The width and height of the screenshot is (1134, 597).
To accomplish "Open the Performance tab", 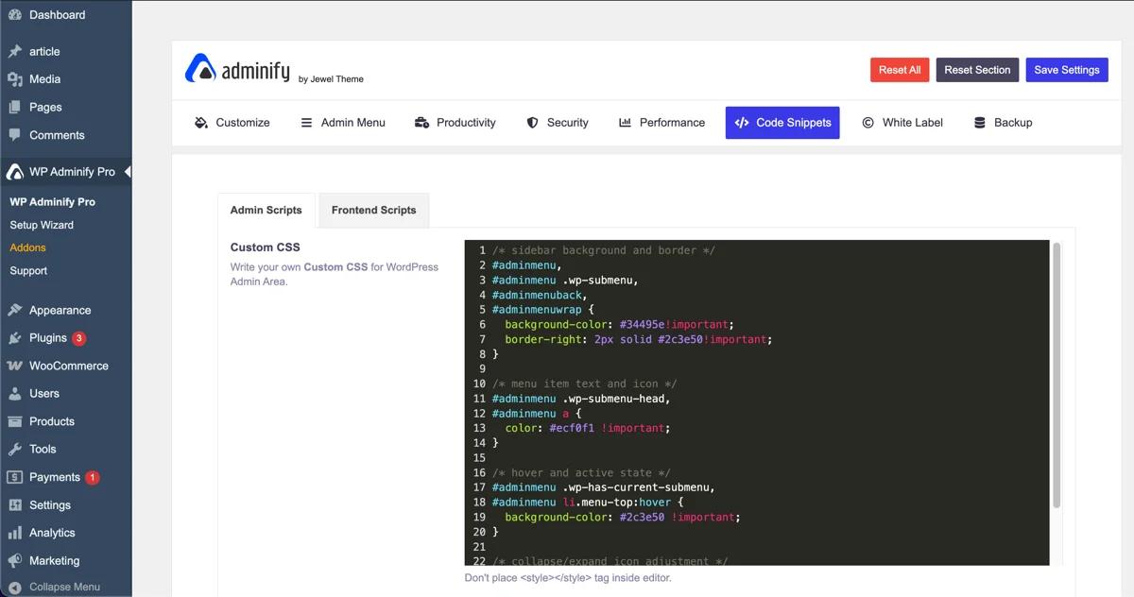I will click(661, 123).
